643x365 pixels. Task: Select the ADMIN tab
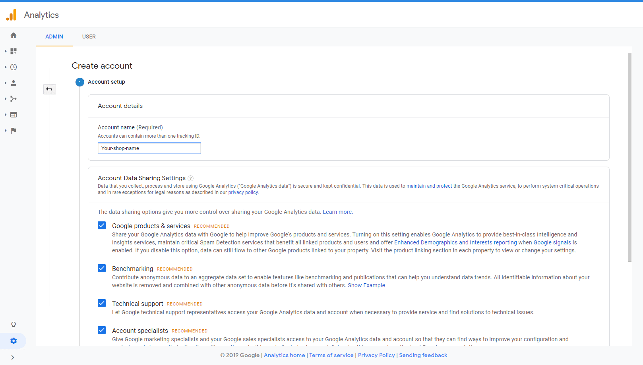click(54, 36)
